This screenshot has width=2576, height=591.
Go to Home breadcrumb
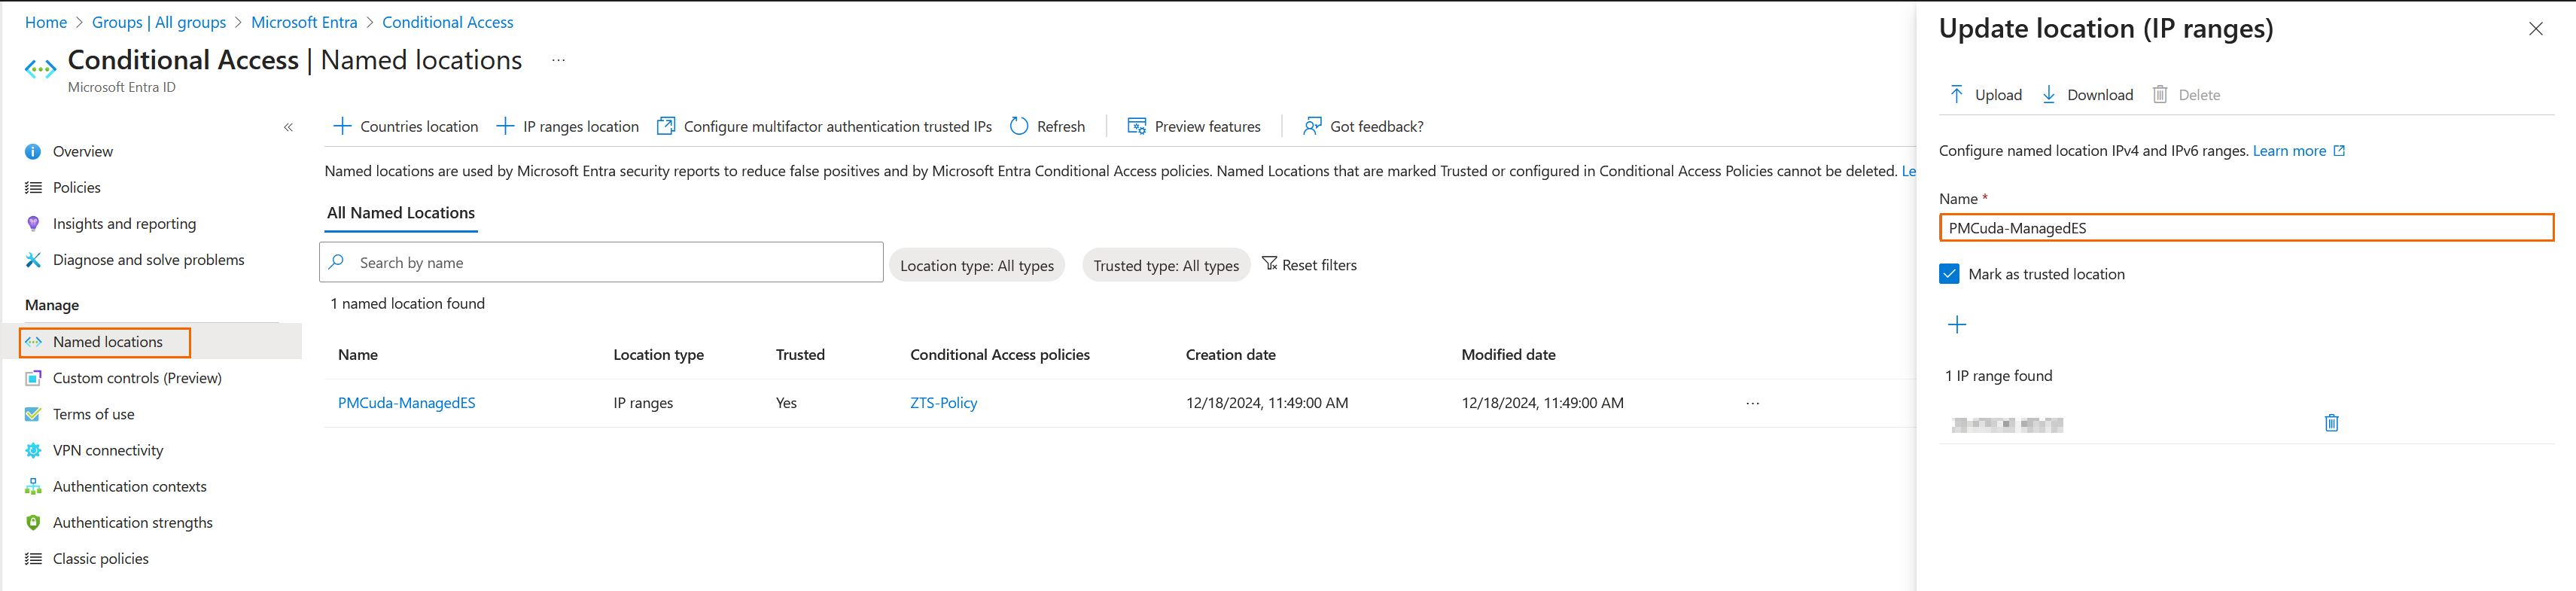tap(46, 22)
